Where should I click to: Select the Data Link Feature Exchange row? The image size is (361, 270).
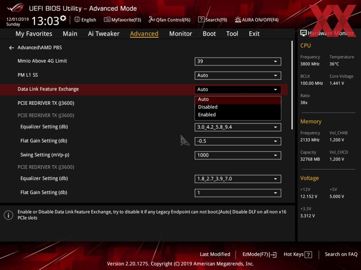click(144, 89)
